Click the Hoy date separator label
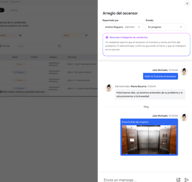 click(146, 107)
